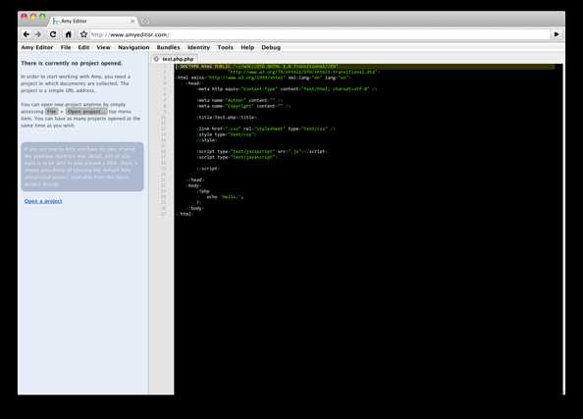The image size is (583, 419).
Task: Focus the www.amyeditor.com address field
Action: 319,34
